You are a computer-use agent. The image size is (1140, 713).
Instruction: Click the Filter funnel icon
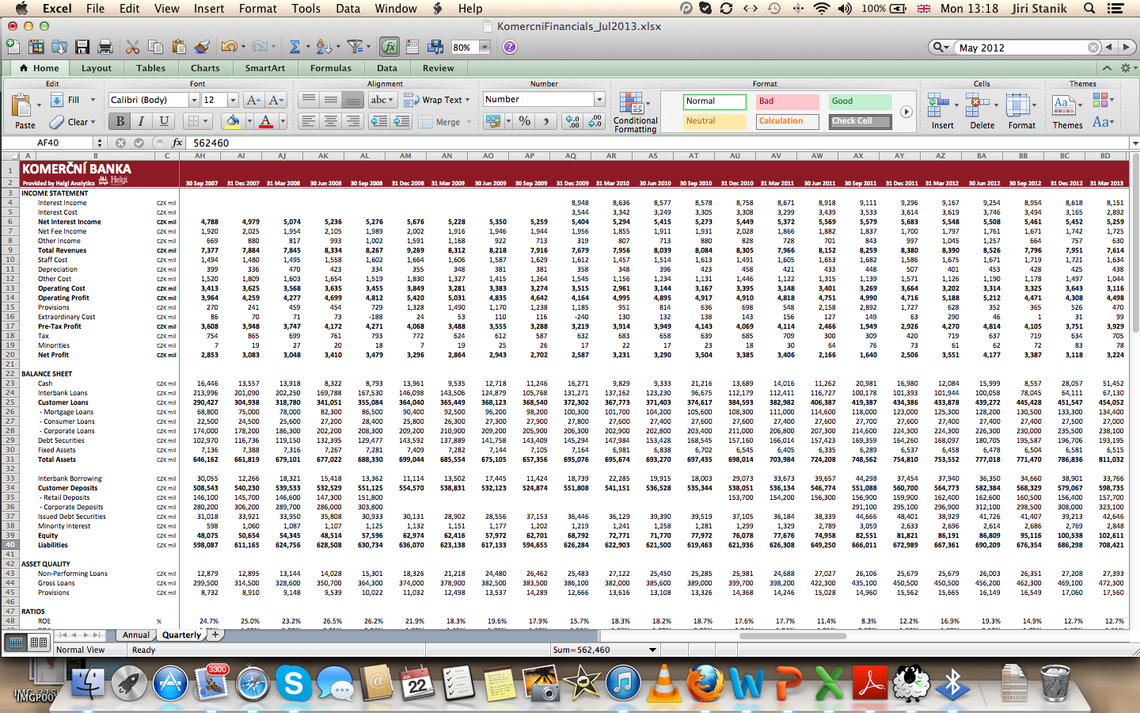point(355,47)
